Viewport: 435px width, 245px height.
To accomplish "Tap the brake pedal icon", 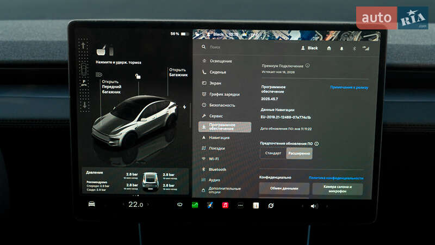I will [101, 51].
